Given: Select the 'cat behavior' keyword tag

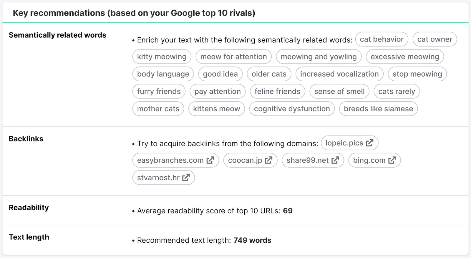Looking at the screenshot, I should click(x=382, y=39).
